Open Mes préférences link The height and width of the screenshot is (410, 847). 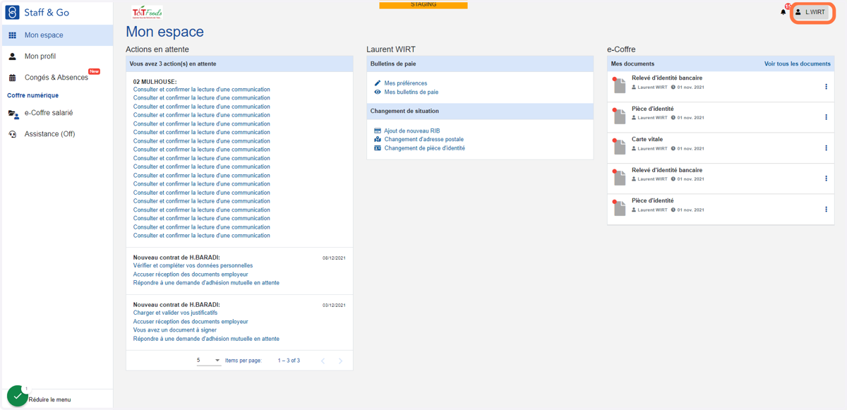point(406,83)
